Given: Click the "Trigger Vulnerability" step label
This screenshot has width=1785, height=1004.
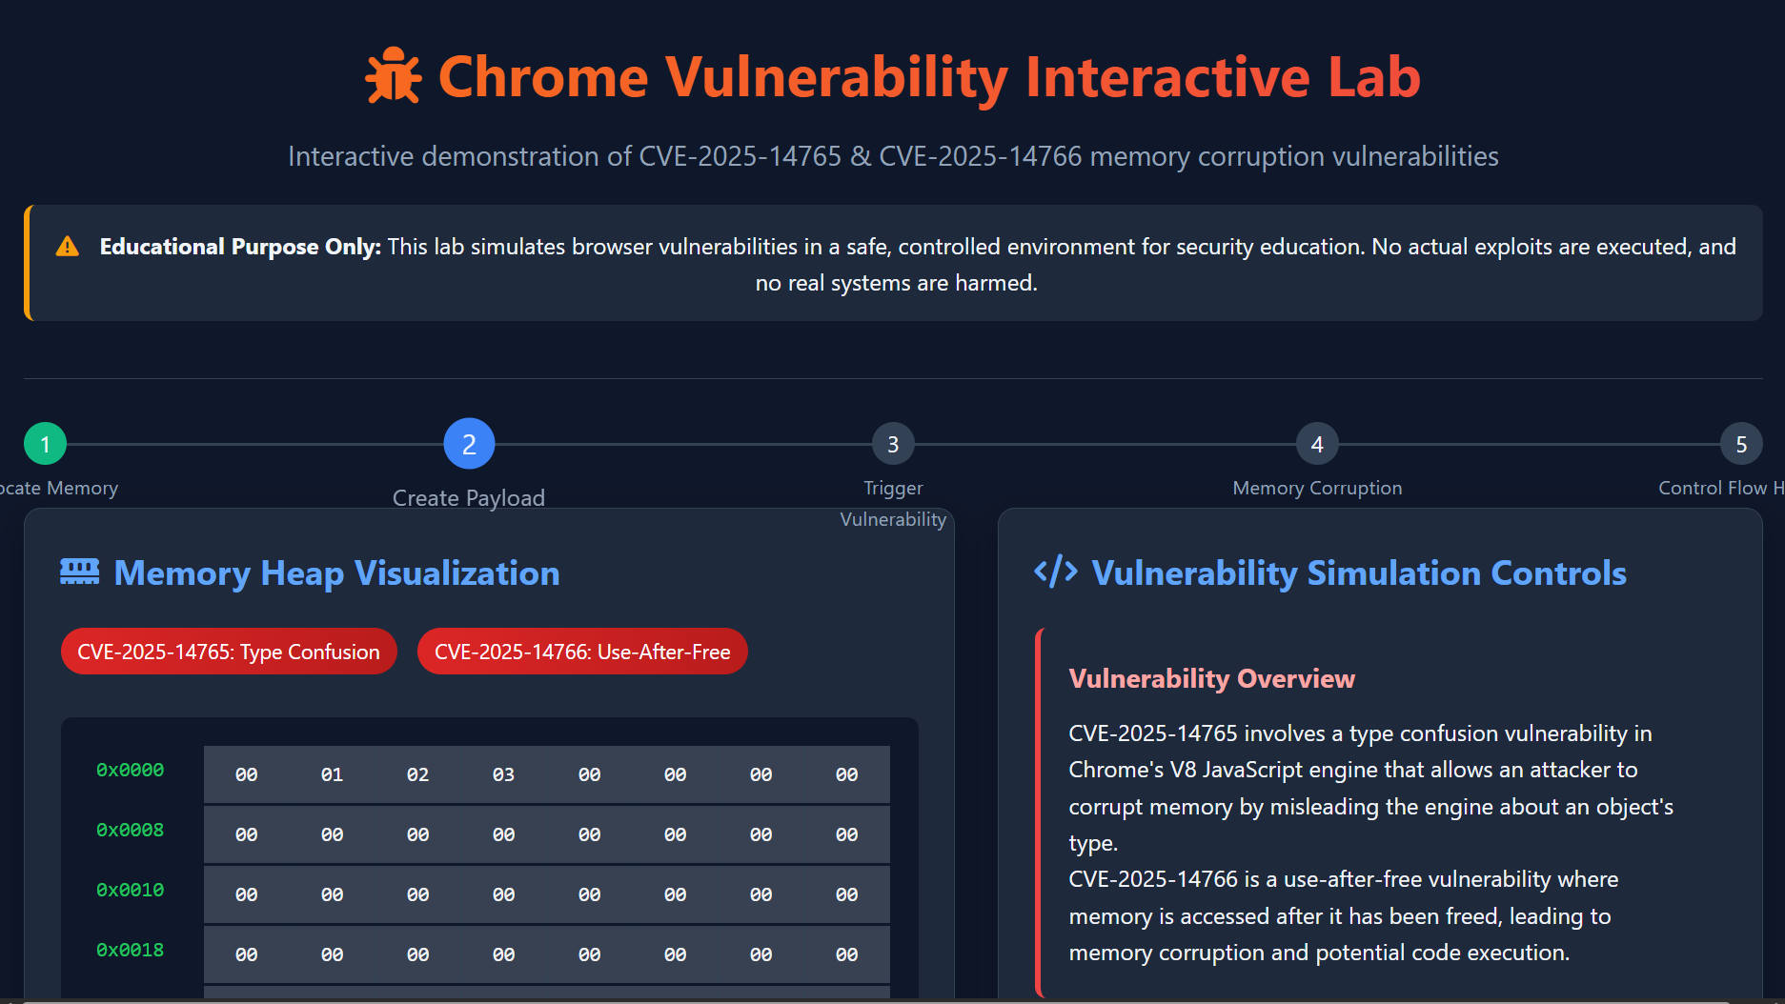Looking at the screenshot, I should [893, 503].
